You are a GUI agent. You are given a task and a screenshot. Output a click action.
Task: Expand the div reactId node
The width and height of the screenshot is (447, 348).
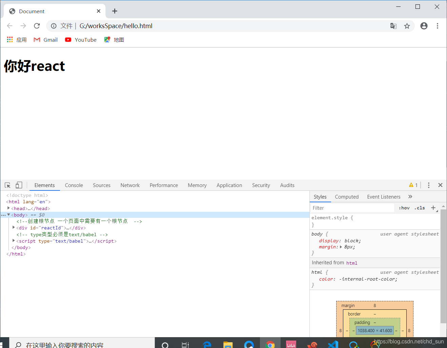pos(14,228)
